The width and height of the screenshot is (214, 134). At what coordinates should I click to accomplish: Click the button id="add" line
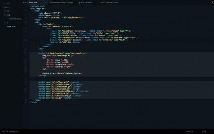coord(65,42)
